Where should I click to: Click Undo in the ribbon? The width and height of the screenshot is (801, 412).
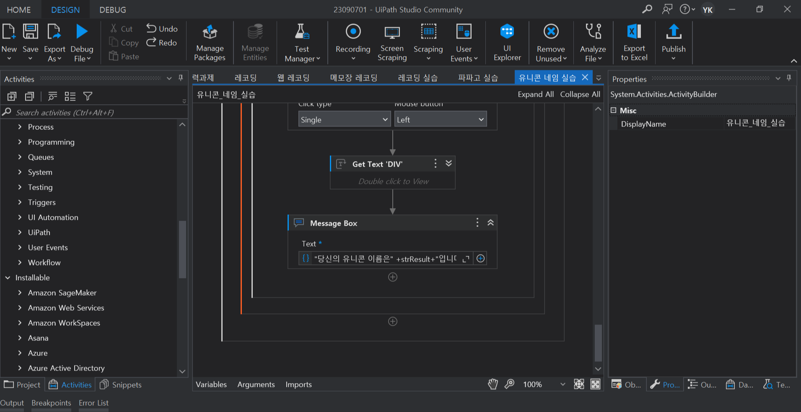(x=162, y=28)
